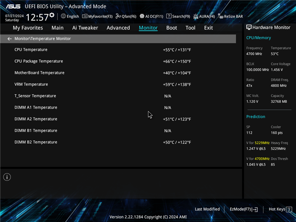Click the 1.247 V @L5 value
Image resolution: width=296 pixels, height=222 pixels.
tap(256, 149)
